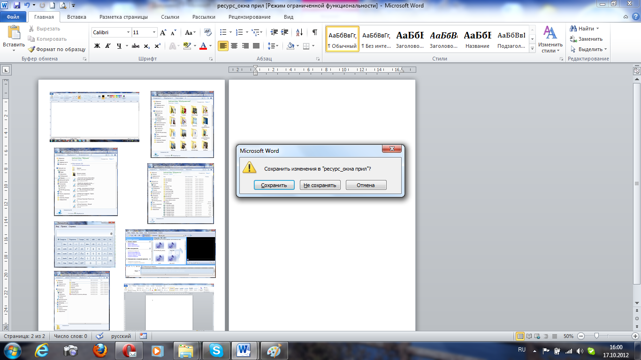This screenshot has height=360, width=641.
Task: Click Формат по образцу format painter
Action: [x=57, y=49]
